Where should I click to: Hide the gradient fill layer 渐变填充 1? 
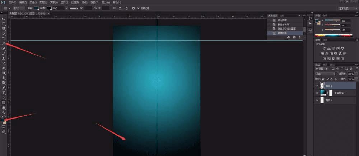click(317, 93)
